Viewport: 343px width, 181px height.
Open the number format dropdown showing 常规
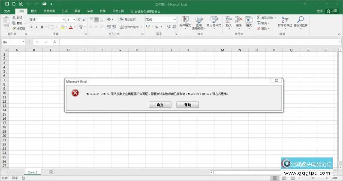pyautogui.click(x=175, y=20)
